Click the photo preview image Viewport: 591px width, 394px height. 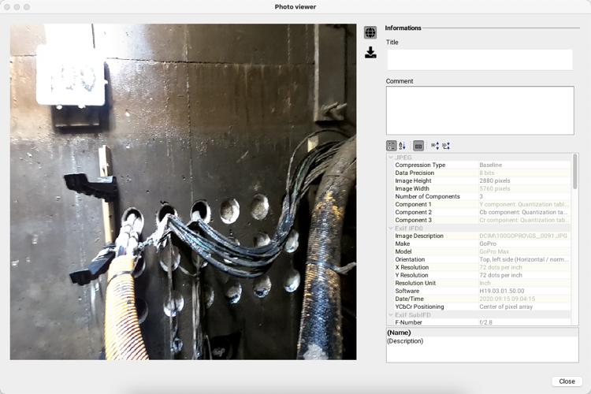tap(183, 191)
